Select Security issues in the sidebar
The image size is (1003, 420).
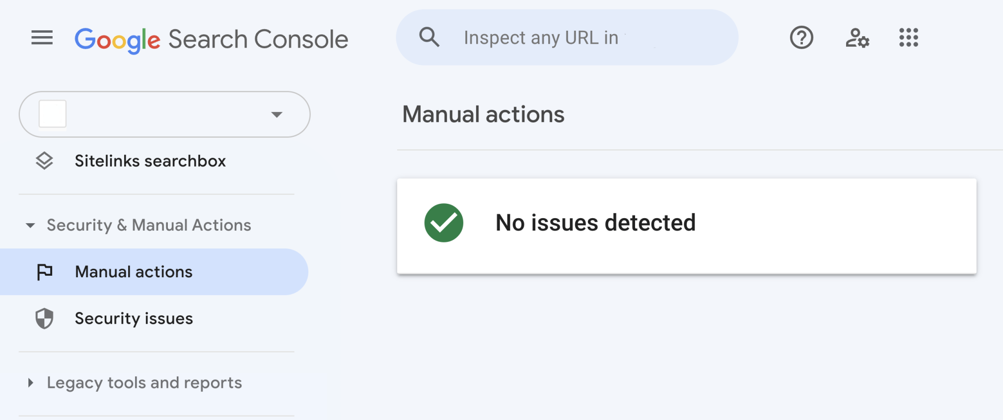(133, 318)
